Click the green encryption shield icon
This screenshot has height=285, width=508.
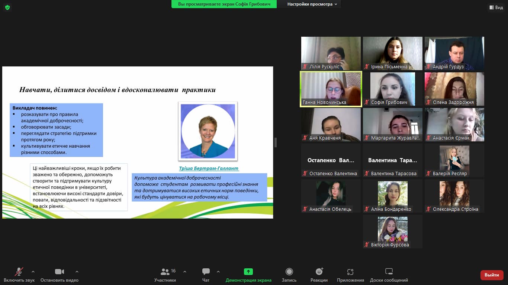[x=7, y=7]
